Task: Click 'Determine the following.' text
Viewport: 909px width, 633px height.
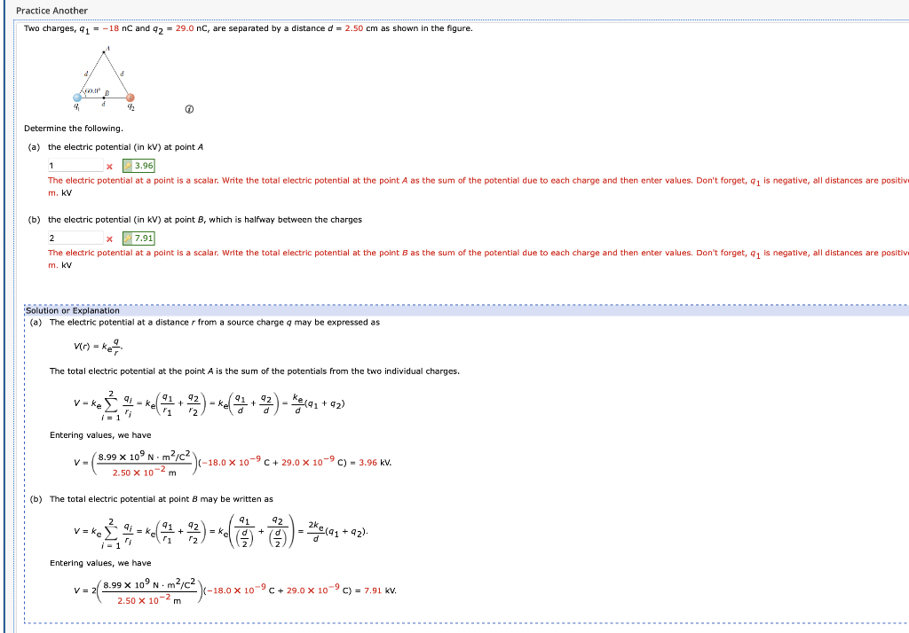Action: point(74,129)
